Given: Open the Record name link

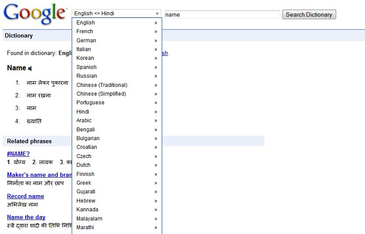Looking at the screenshot, I should coord(25,196).
